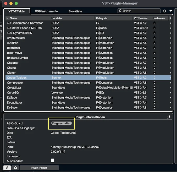Image resolution: width=177 pixels, height=172 pixels.
Task: Open plug-in manager settings gear
Action: click(15, 168)
